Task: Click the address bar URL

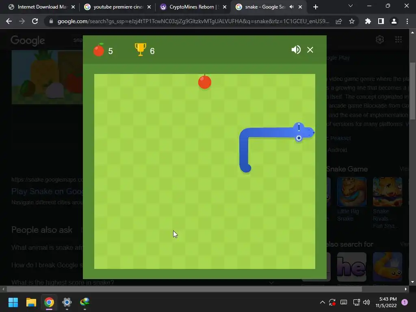Action: point(193,21)
